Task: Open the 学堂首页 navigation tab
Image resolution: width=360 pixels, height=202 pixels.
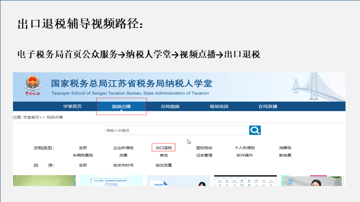Action: pos(72,107)
